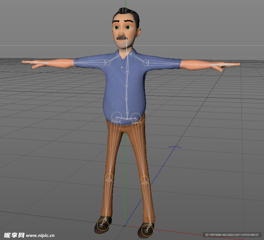This screenshot has width=264, height=240.
Task: Click the orange button on the blue shirt
Action: [122, 67]
